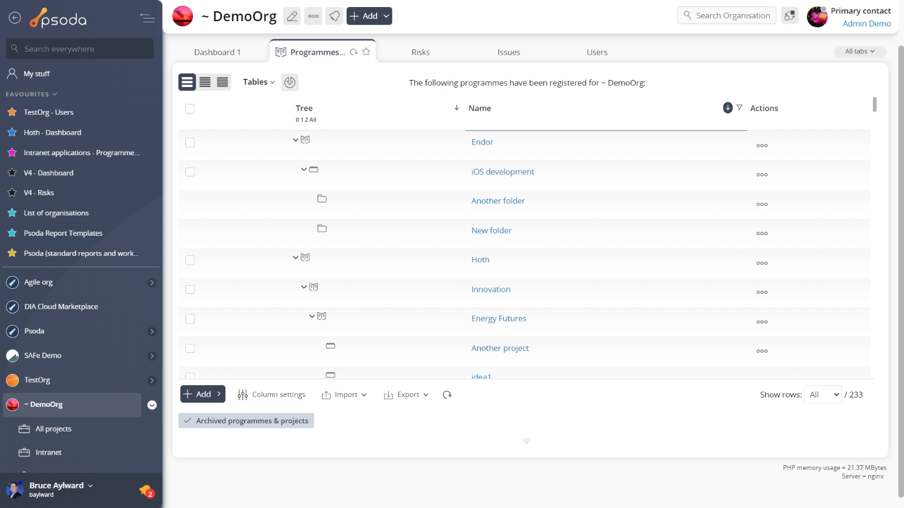Click the sort arrow in the Tree column header

[457, 108]
